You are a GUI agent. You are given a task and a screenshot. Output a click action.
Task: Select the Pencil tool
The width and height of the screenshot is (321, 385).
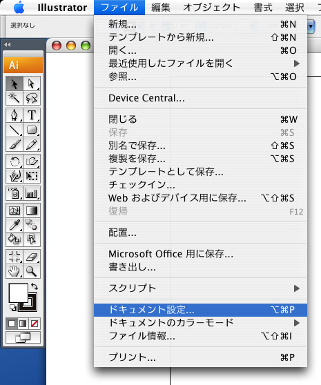32,144
